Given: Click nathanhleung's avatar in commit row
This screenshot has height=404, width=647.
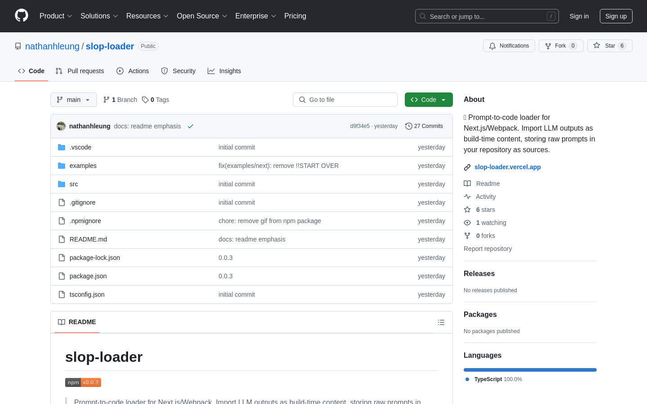Looking at the screenshot, I should (61, 126).
